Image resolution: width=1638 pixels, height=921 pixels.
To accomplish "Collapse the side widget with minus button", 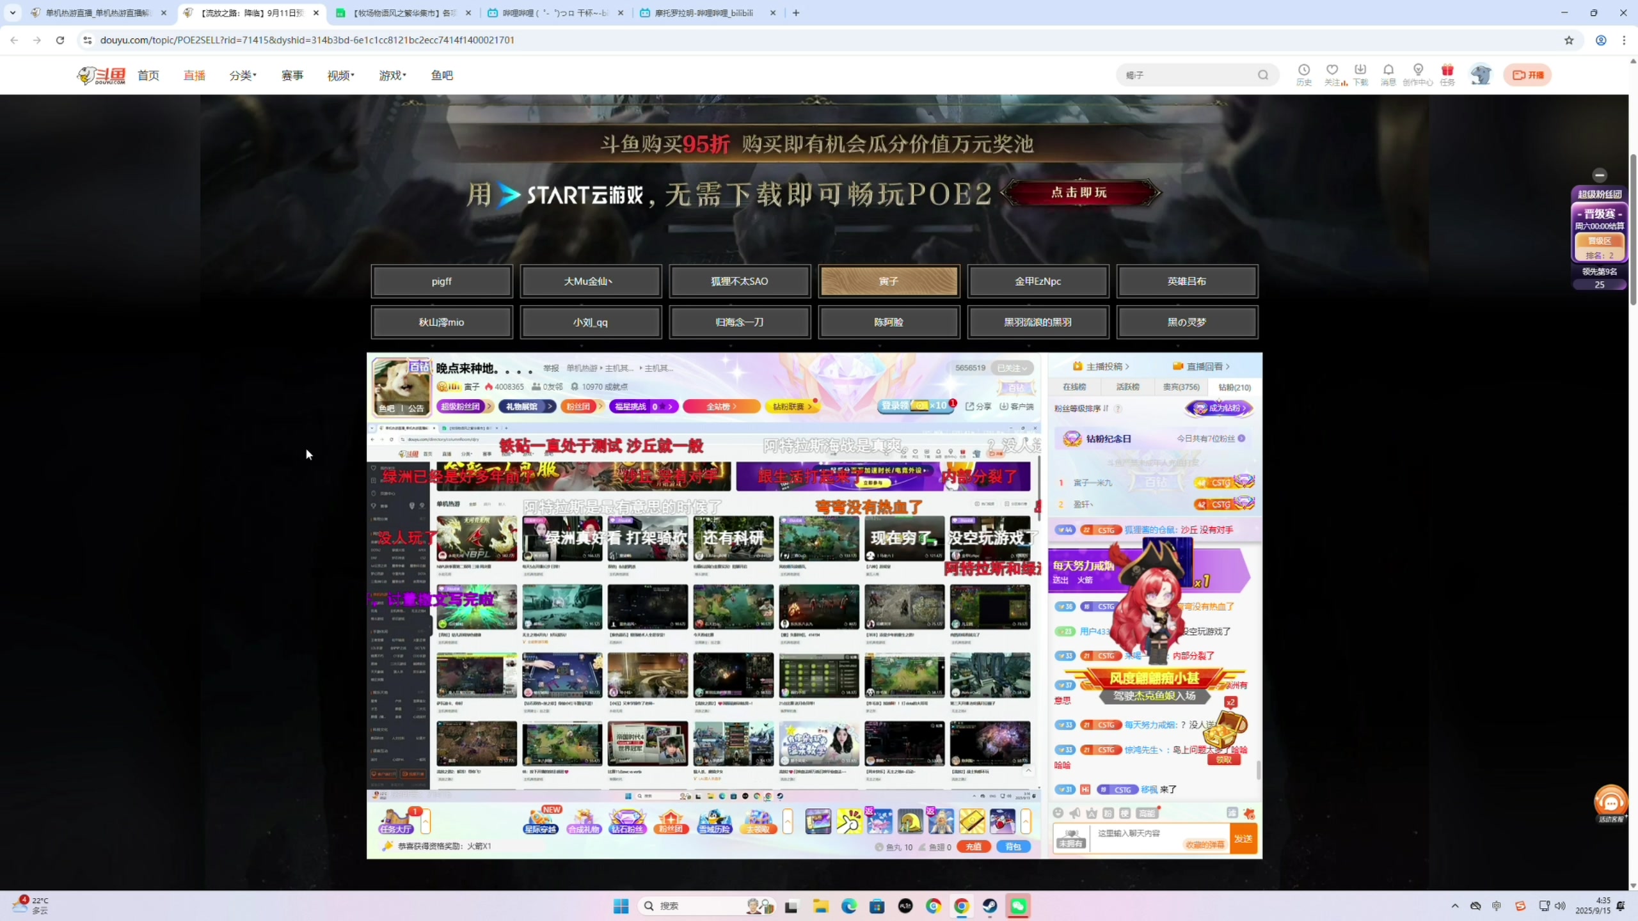I will coord(1600,175).
